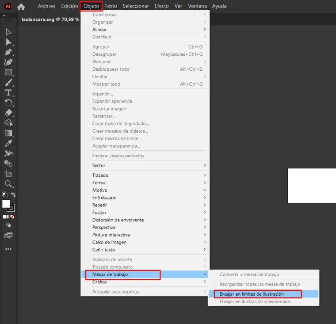Expand toolbar with double-arrow toggle
336x324 pixels.
pyautogui.click(x=4, y=15)
